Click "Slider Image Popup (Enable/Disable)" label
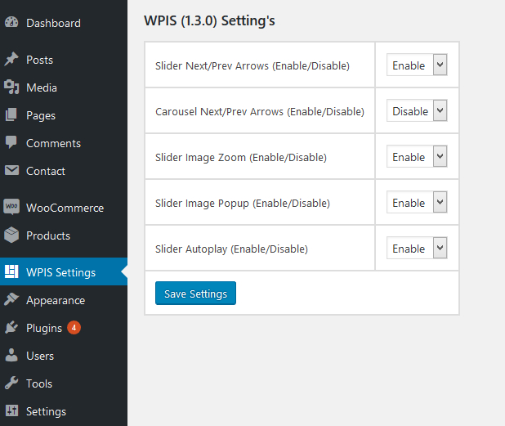505x426 pixels. point(243,204)
